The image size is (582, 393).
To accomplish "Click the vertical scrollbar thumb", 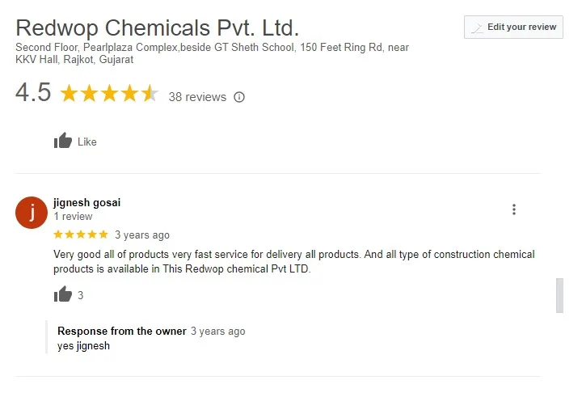I will (559, 295).
